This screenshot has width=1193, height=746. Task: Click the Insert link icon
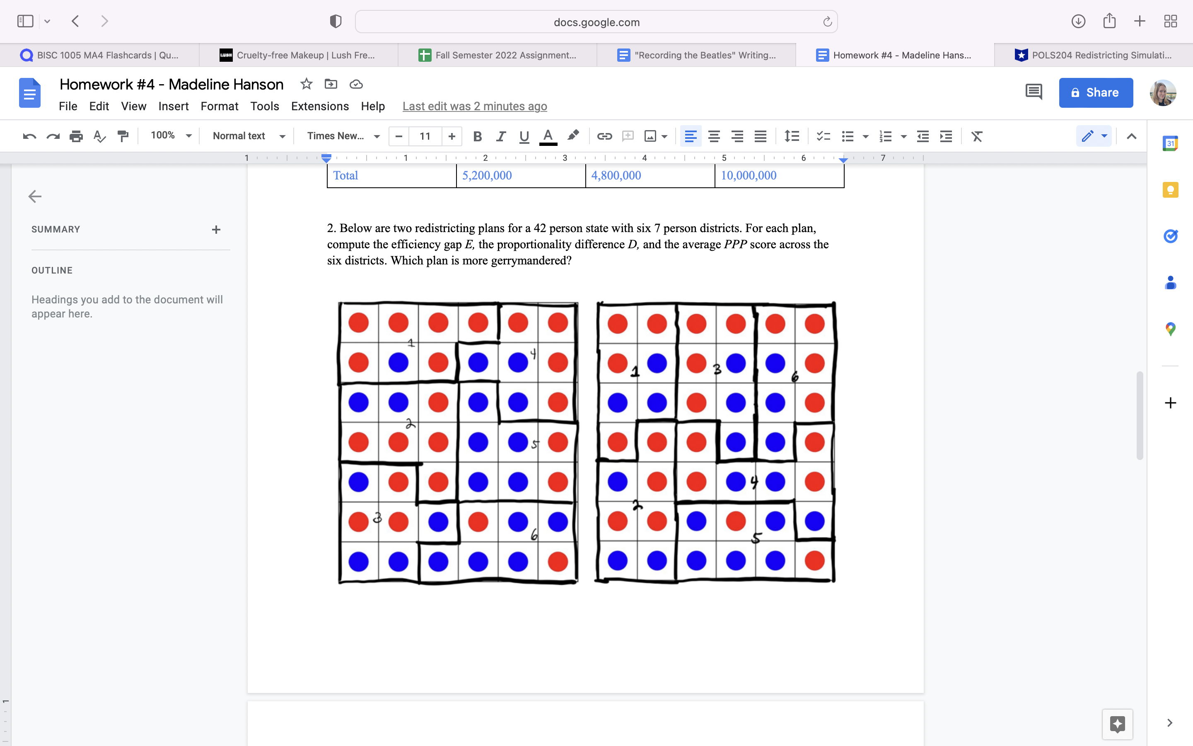point(604,136)
